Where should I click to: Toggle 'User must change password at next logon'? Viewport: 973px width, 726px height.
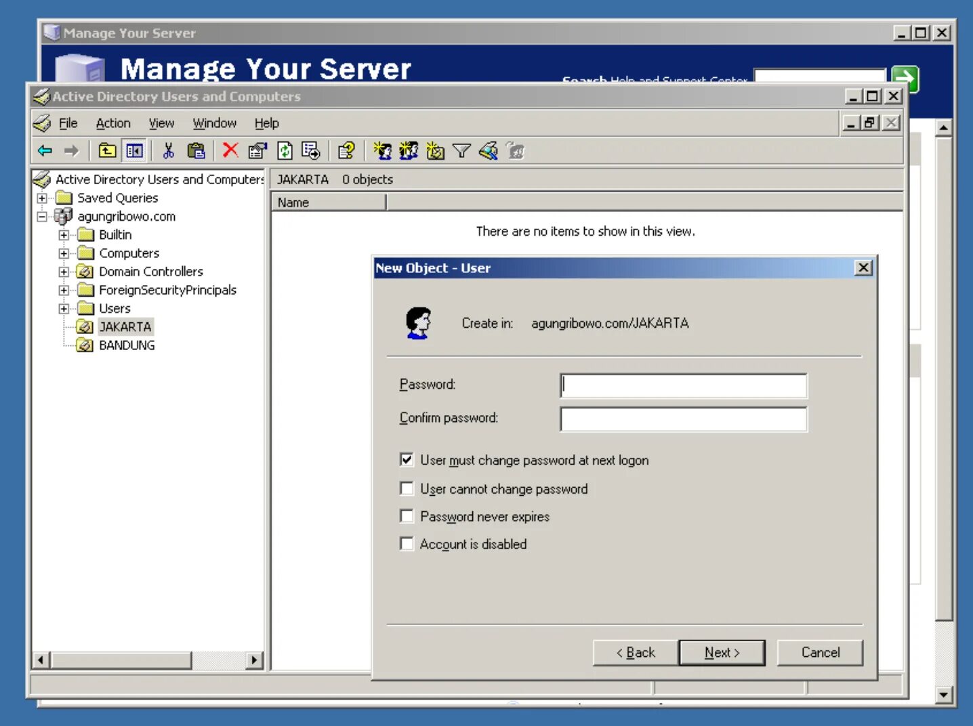[407, 460]
